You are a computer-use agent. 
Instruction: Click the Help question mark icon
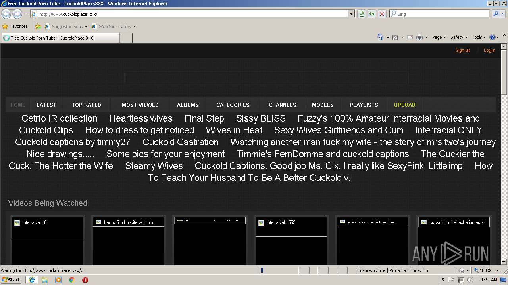(493, 37)
